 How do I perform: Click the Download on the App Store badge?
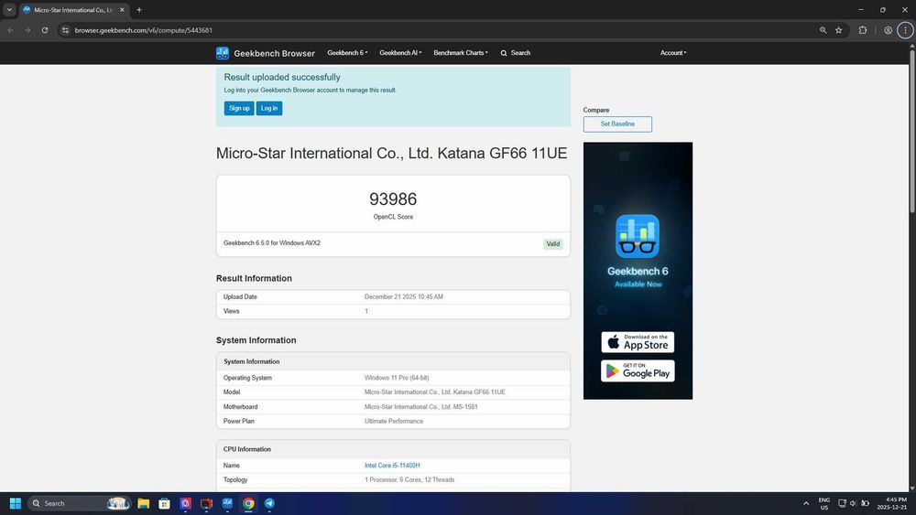[x=638, y=342]
